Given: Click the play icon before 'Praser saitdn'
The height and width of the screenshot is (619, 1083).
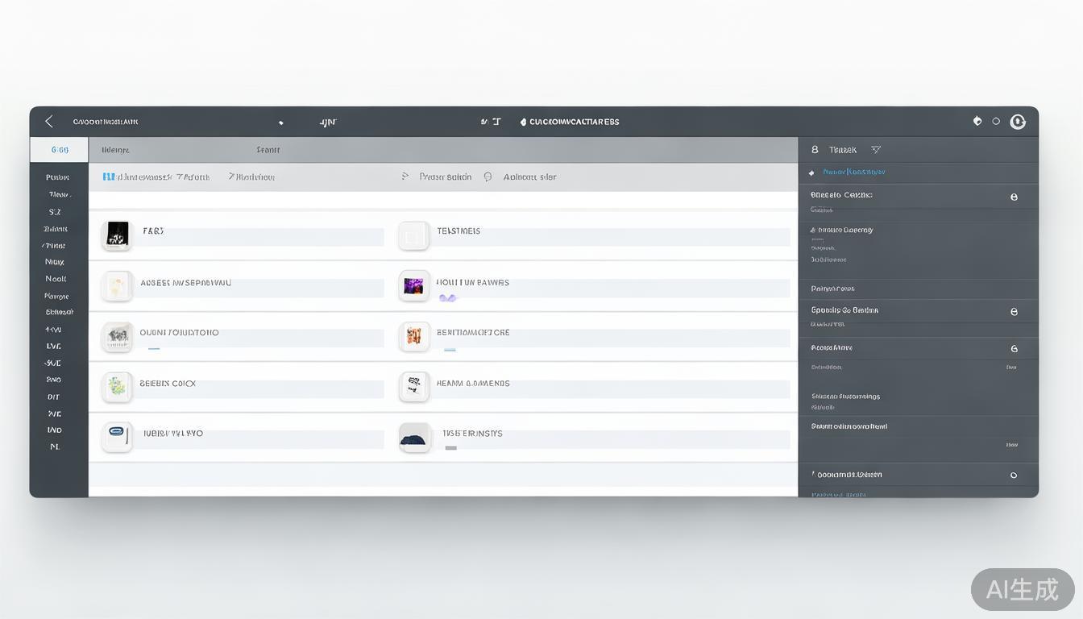Looking at the screenshot, I should (x=405, y=177).
